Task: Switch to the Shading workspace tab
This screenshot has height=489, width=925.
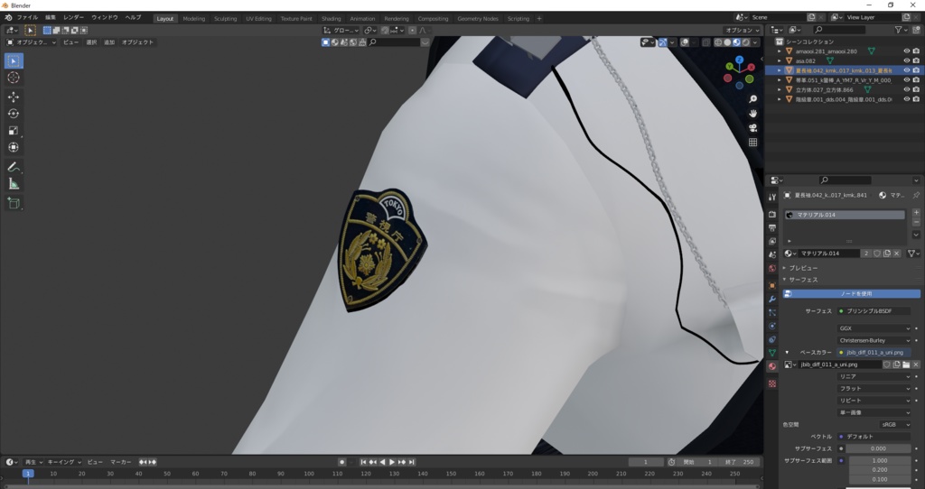Action: 331,18
